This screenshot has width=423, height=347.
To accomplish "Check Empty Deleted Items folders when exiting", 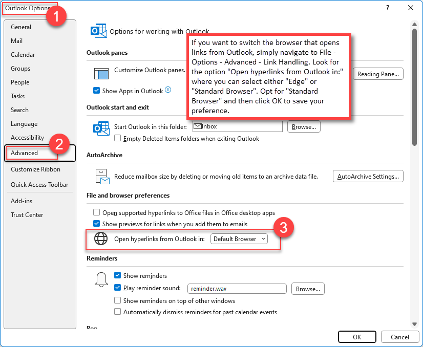I will (117, 138).
